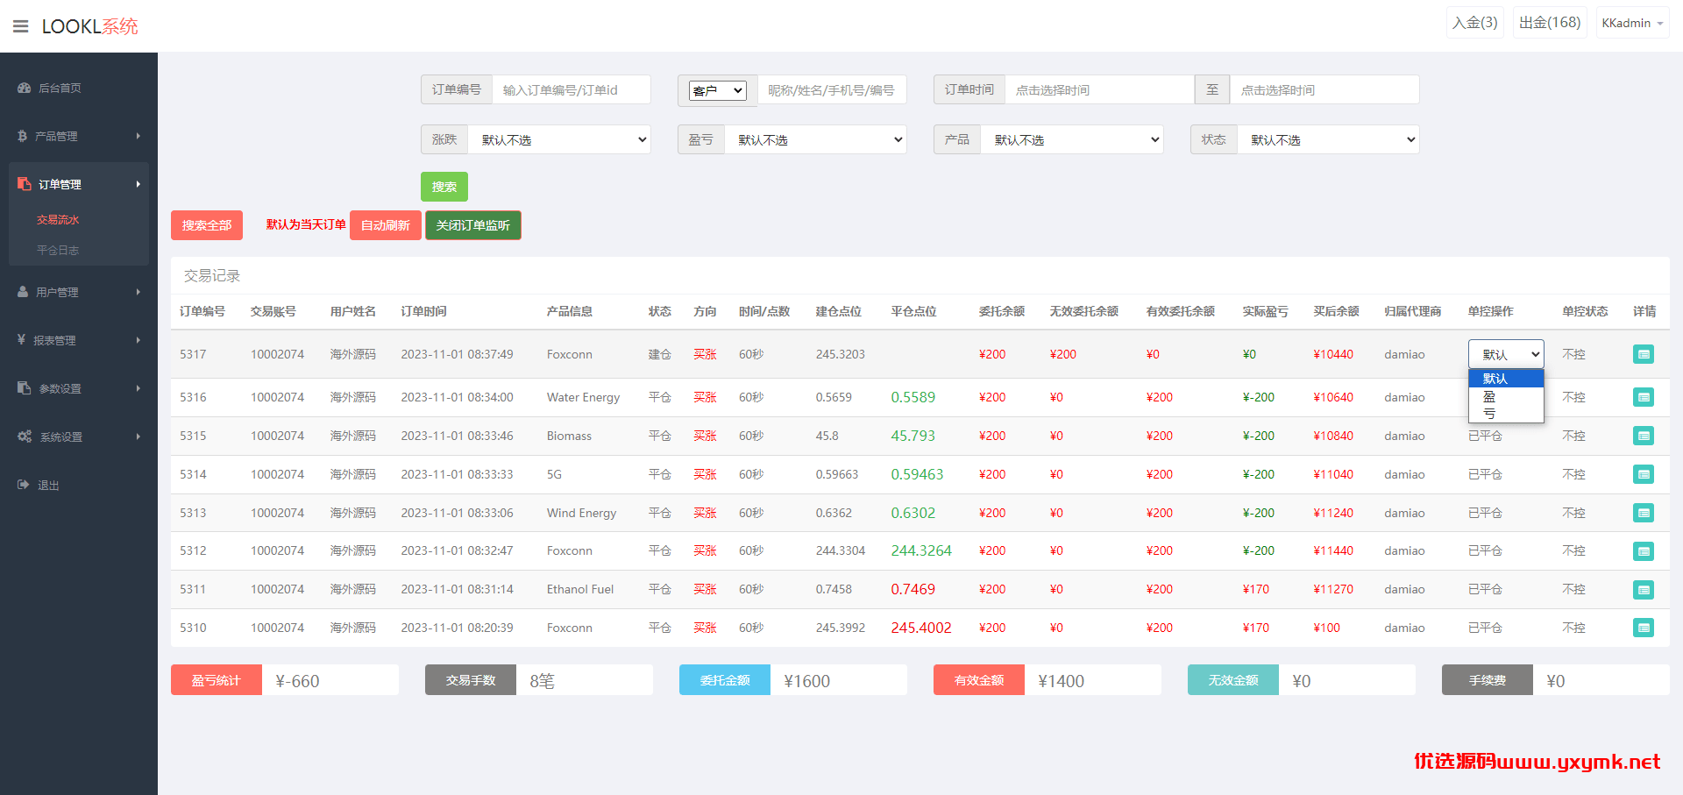This screenshot has height=795, width=1683.
Task: Select 盈 option in open dropdown list
Action: click(1506, 396)
